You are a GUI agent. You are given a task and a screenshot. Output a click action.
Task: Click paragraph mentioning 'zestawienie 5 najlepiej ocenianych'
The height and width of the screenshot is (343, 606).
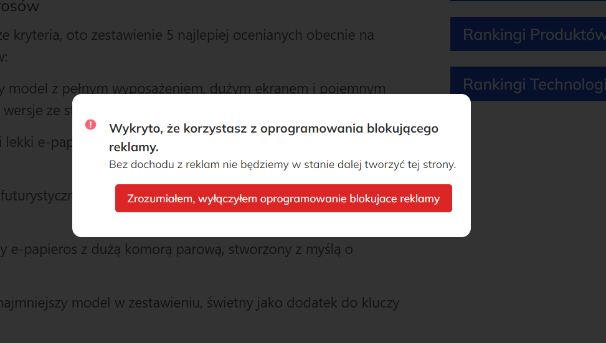[187, 35]
